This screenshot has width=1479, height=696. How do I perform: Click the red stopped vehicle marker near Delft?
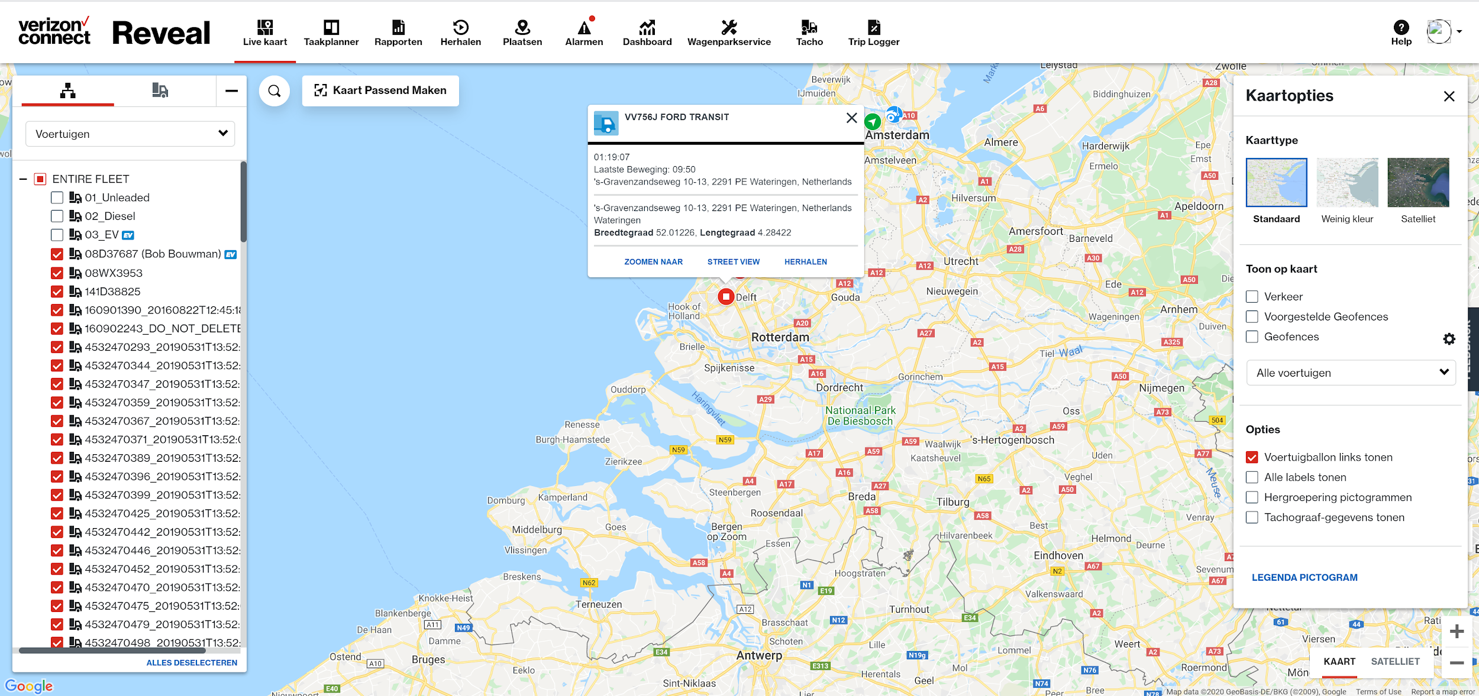[x=726, y=296]
